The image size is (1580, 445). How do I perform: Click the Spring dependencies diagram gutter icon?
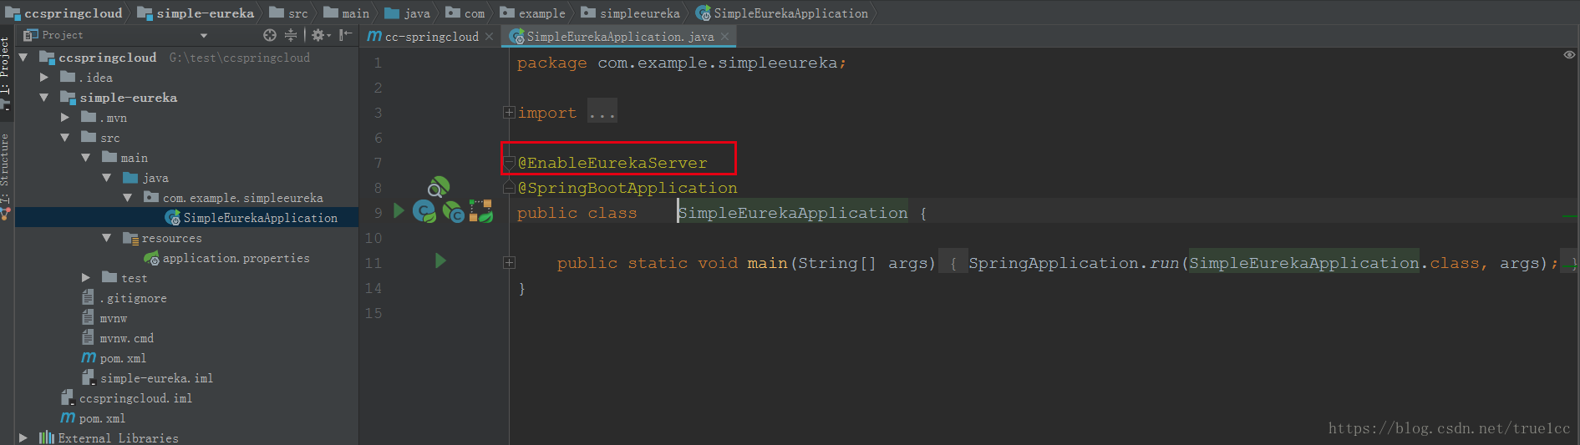point(480,211)
